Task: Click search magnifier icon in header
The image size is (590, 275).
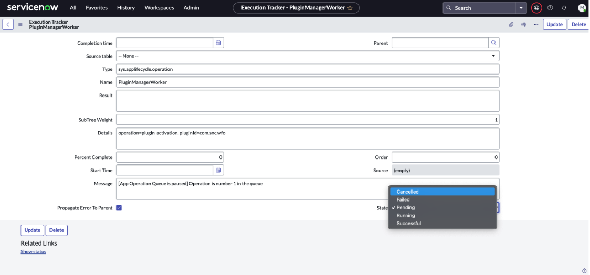Action: [448, 8]
